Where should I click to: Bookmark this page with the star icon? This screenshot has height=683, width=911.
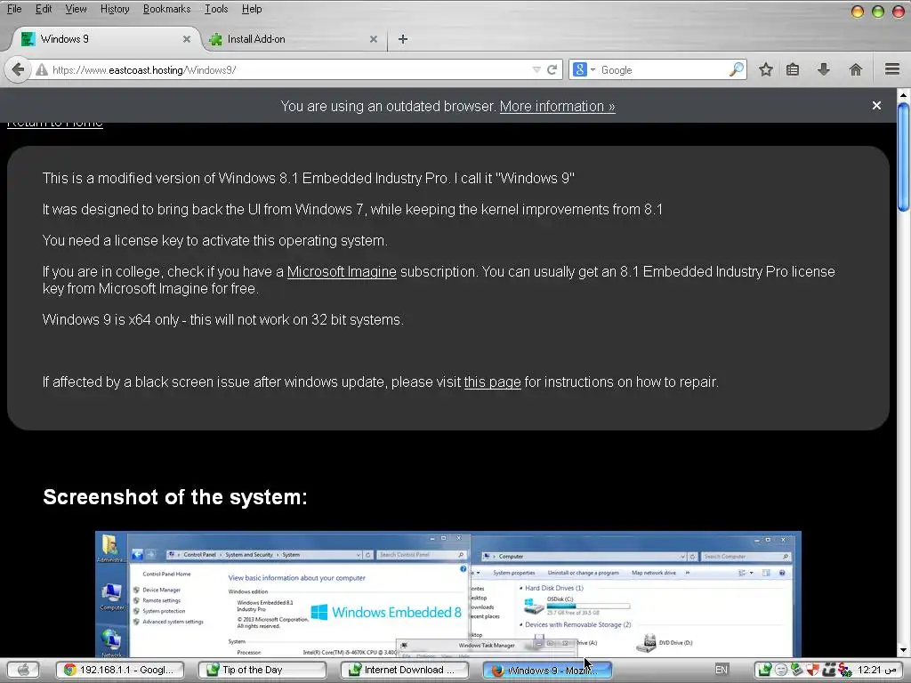(x=766, y=69)
